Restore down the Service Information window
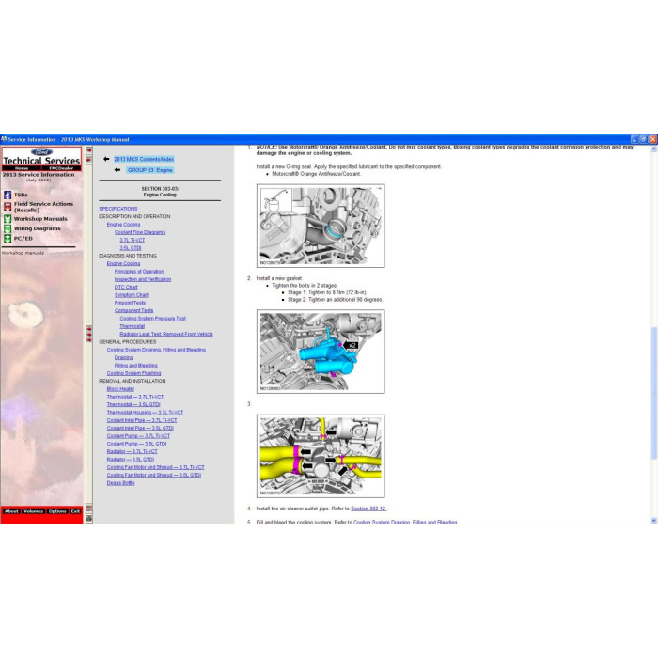This screenshot has width=658, height=658. pos(643,139)
